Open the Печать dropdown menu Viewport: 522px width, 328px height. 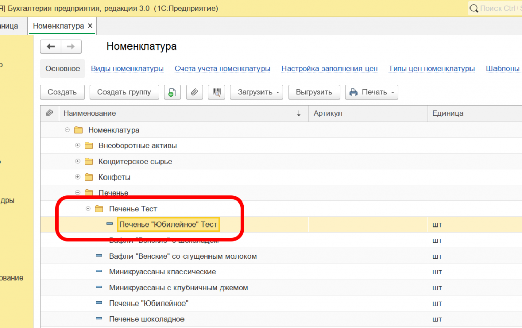371,92
